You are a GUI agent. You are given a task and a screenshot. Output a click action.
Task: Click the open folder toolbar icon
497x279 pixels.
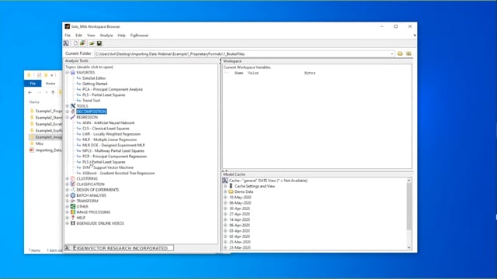point(92,43)
